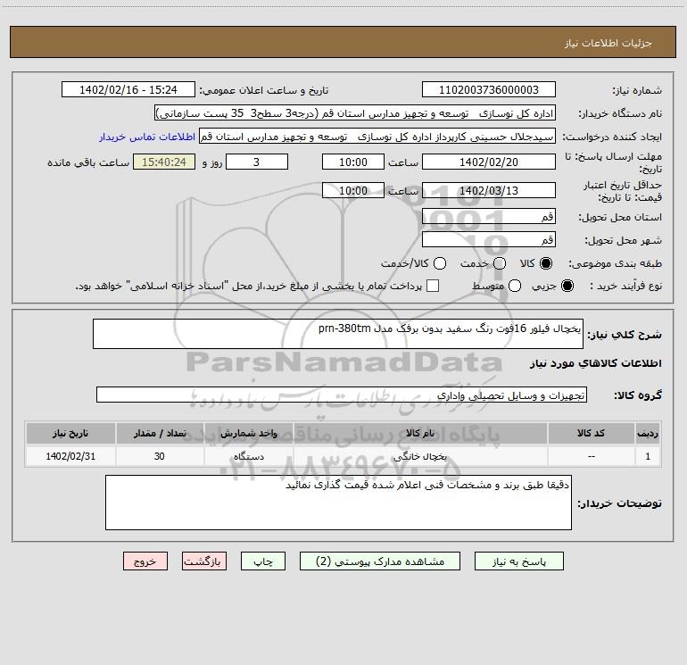687x665 pixels.
Task: Click goods group field تجهیزات و وسایل تحصیلی
Action: tap(342, 395)
